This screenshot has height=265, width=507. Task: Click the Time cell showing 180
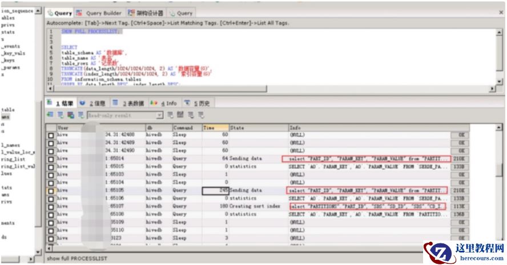pos(215,206)
